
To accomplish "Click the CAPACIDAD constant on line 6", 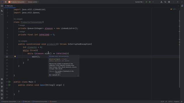I will coord(44,35).
